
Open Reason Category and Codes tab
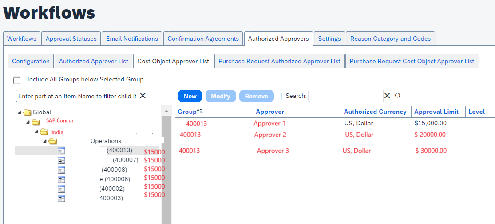(x=391, y=39)
